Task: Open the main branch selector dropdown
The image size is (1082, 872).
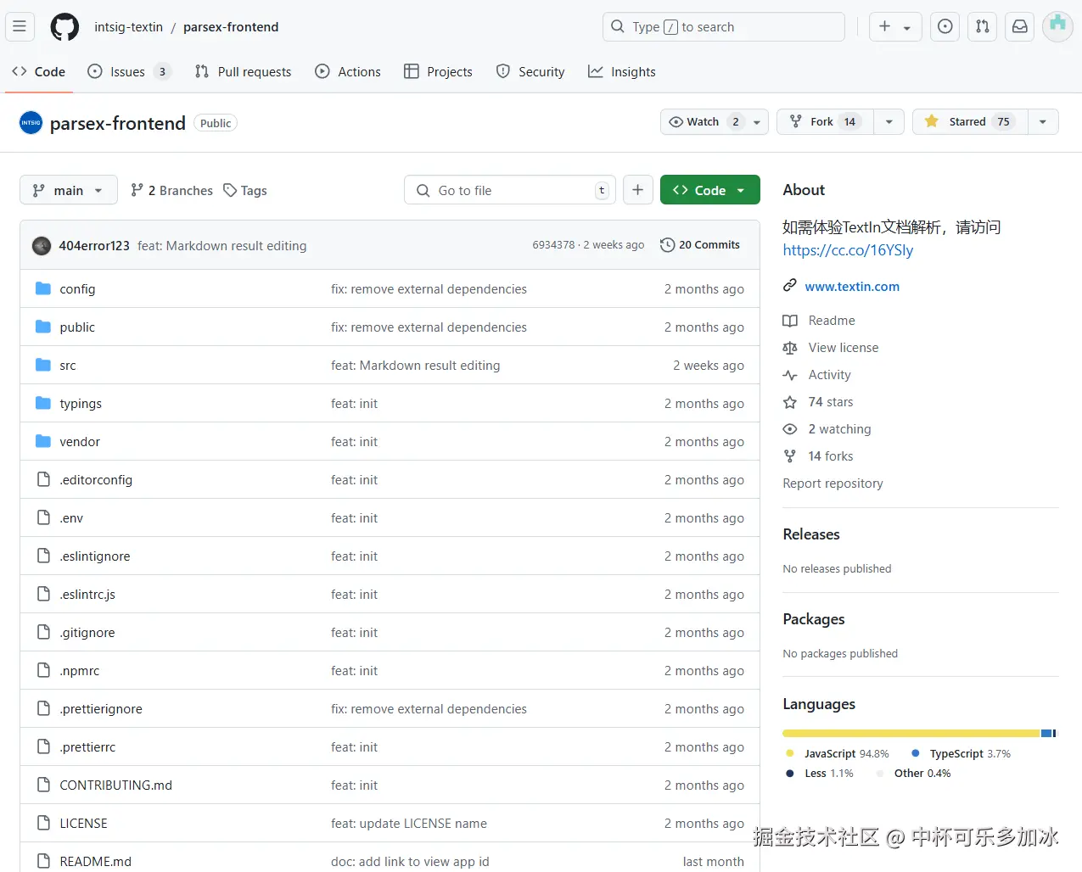Action: 67,190
